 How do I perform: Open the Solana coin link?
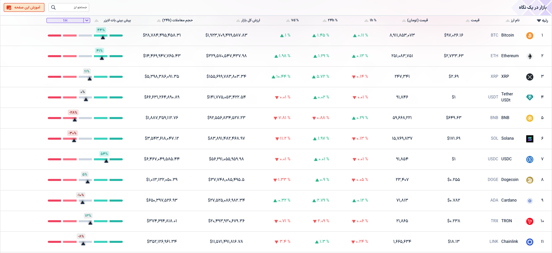(507, 138)
